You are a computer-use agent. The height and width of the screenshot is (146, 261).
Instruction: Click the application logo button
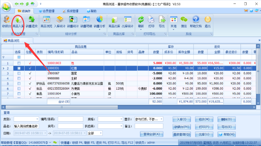point(6,7)
